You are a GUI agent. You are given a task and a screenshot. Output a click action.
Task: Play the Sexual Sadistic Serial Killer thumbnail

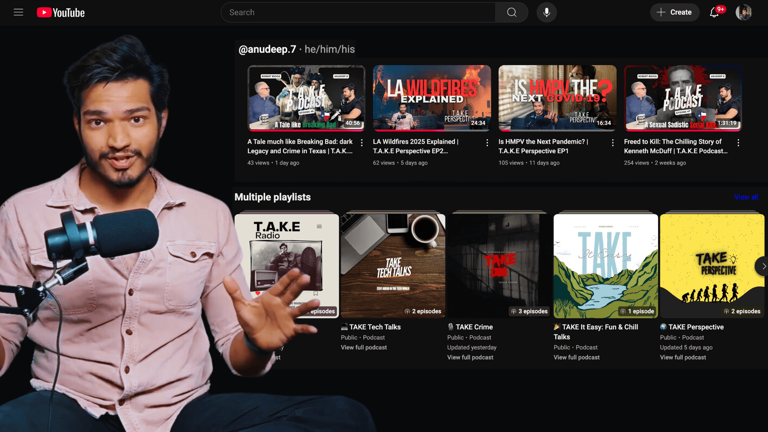(x=683, y=98)
